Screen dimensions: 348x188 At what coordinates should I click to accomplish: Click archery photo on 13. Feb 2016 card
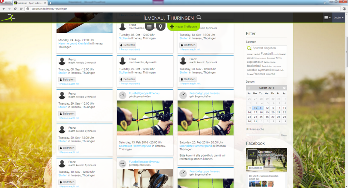click(x=145, y=118)
